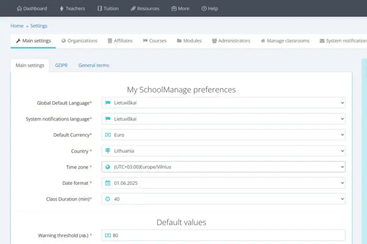Viewport: 367px width, 244px height.
Task: Open the Date format dropdown
Action: tap(224, 183)
